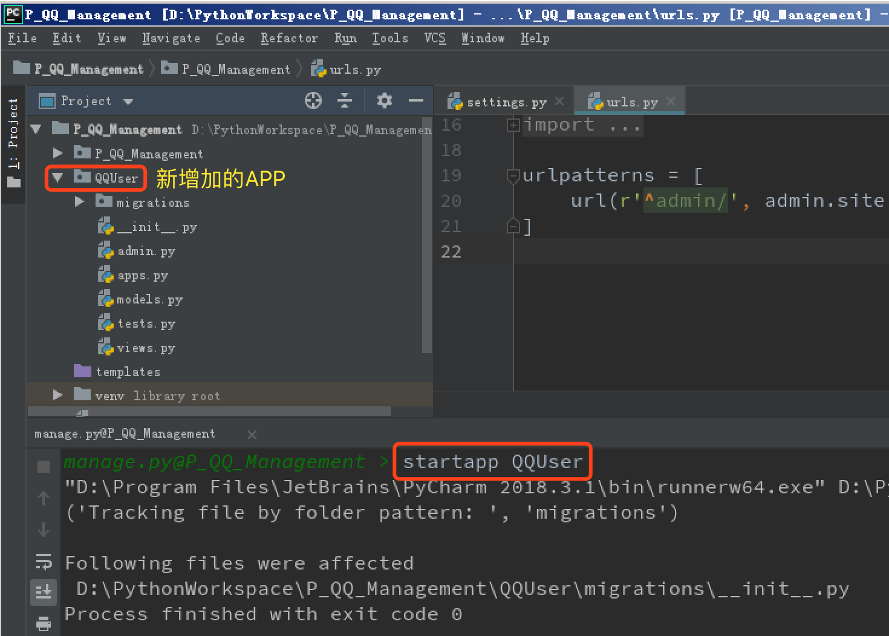The image size is (889, 636).
Task: Locate open file with Project panel crosshair icon
Action: pos(313,100)
